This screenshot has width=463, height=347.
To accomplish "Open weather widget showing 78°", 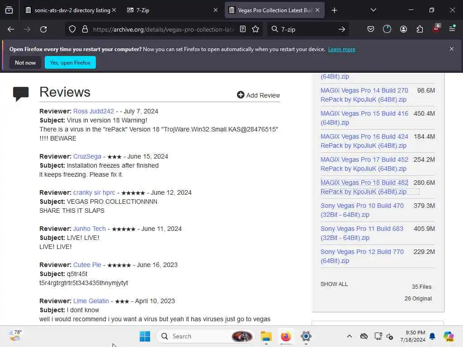I will point(15,336).
